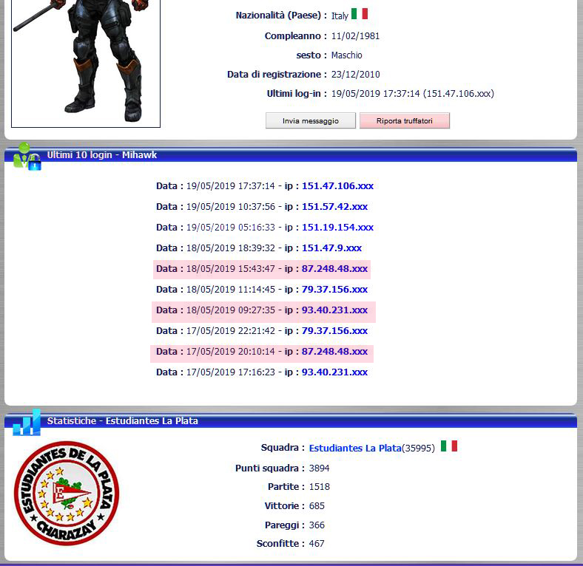Click the login date 18/05/2019 18:39:32

coord(231,248)
